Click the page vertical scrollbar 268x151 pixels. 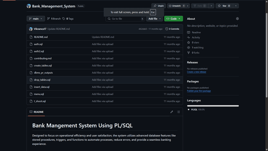pos(267,55)
